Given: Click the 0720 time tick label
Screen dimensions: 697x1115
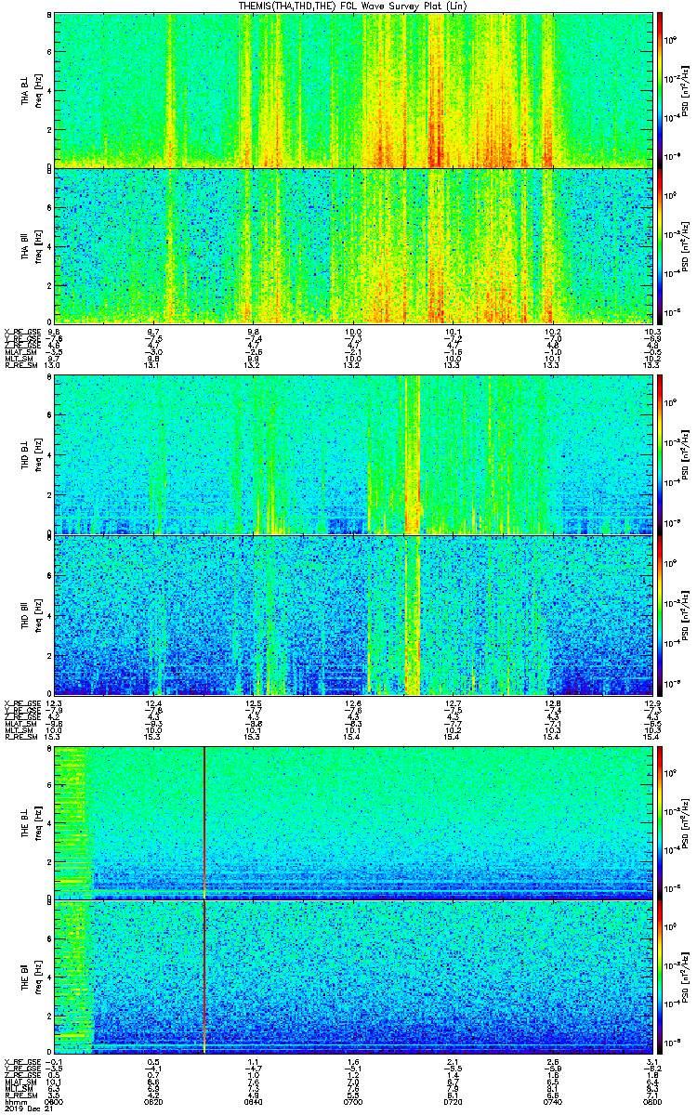Looking at the screenshot, I should pyautogui.click(x=453, y=1101).
